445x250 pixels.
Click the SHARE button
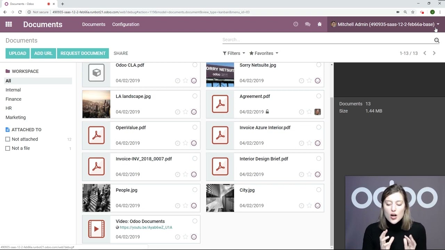click(121, 53)
